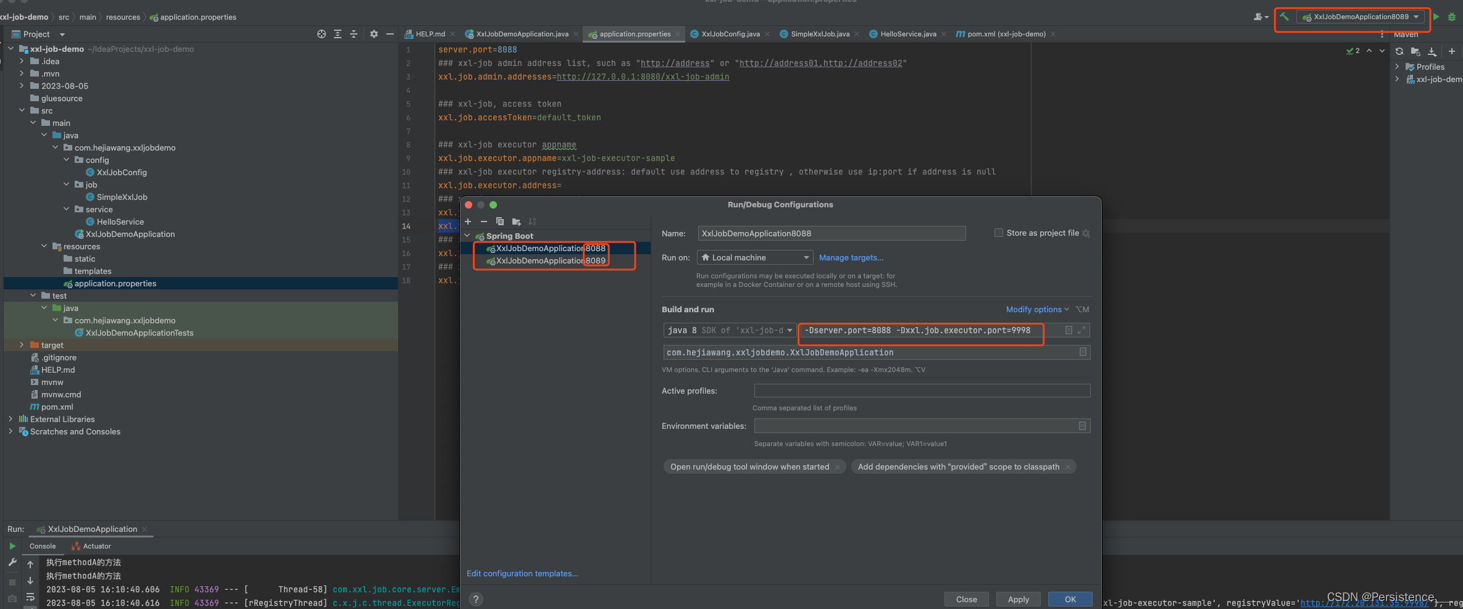Select XxlJobDemoApplication8089 configuration
The width and height of the screenshot is (1463, 609).
[x=551, y=261]
